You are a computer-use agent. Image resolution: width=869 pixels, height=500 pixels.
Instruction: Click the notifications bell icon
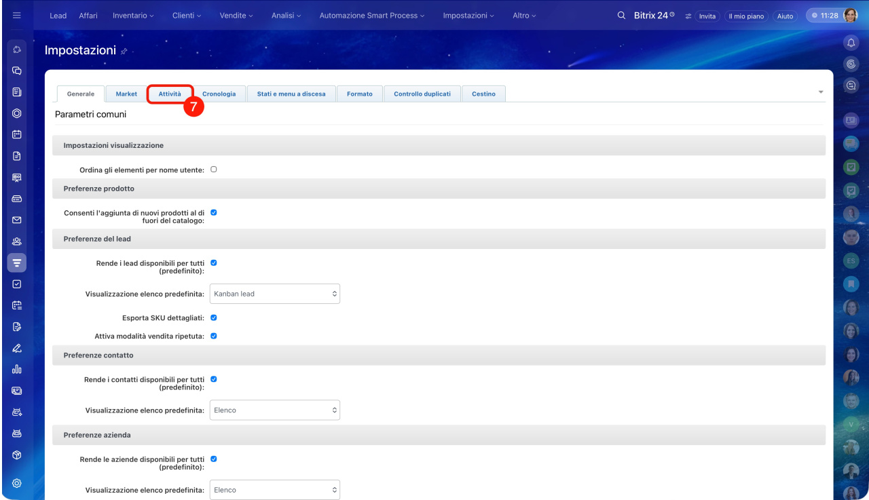[851, 43]
